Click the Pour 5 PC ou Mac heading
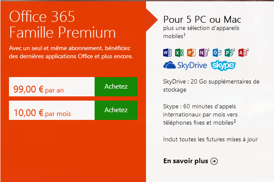Viewport: 274px width, 182px height. [x=202, y=19]
